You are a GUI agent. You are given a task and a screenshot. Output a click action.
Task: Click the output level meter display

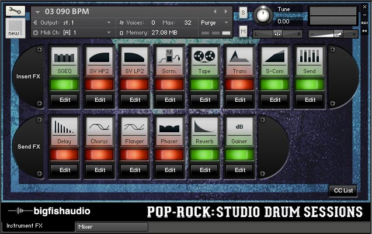click(333, 16)
